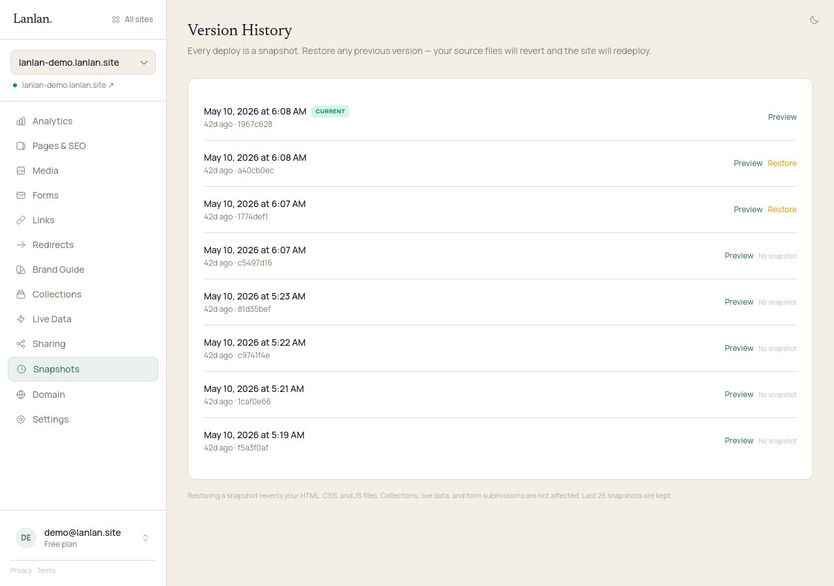This screenshot has width=834, height=586.
Task: Click the All sites grid icon
Action: point(116,20)
